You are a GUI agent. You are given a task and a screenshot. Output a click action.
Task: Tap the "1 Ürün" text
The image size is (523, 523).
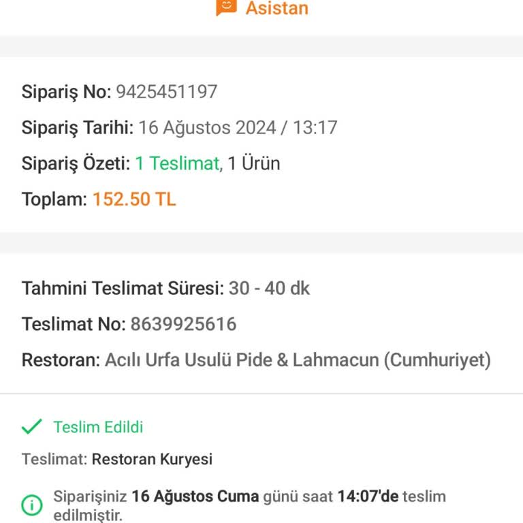coord(253,163)
